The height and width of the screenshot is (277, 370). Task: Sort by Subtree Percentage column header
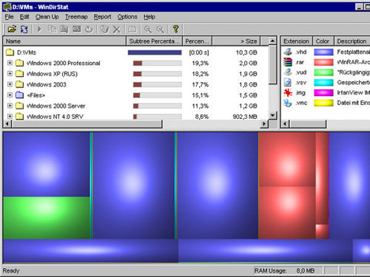tap(155, 41)
